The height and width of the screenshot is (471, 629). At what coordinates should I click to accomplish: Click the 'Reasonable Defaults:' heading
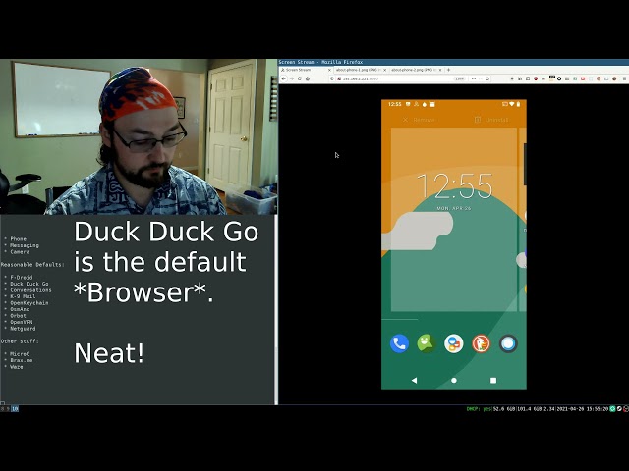[32, 264]
